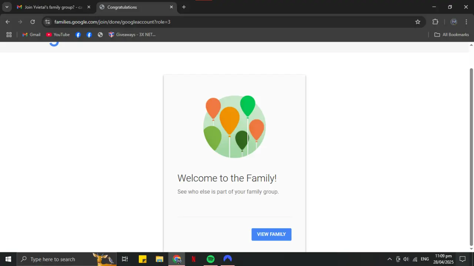Viewport: 474px width, 266px height.
Task: Select the Congratulations tab
Action: click(136, 7)
